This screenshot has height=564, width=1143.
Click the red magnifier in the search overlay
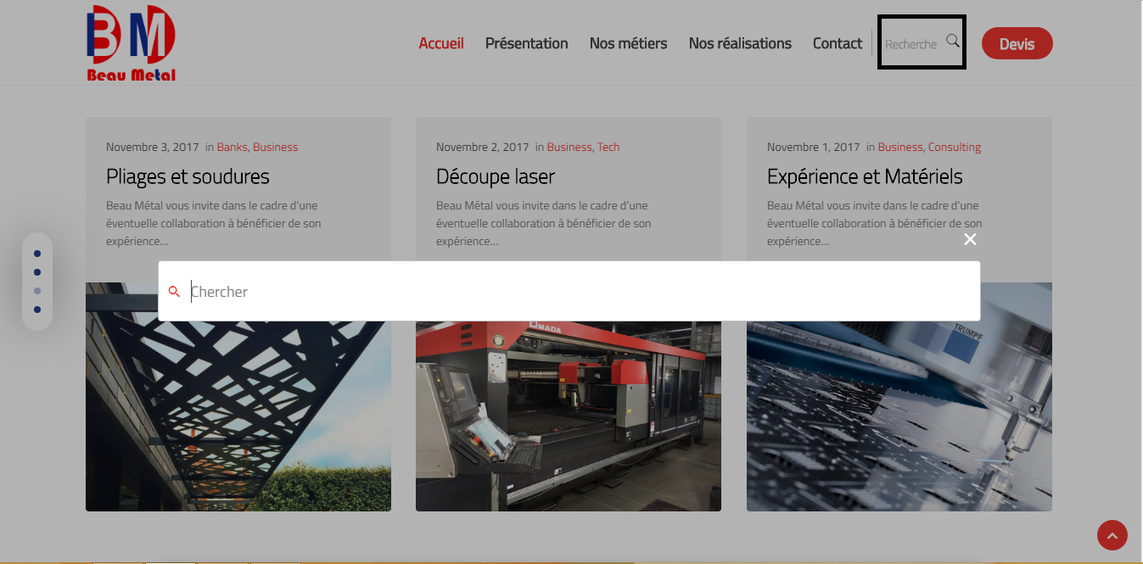click(x=174, y=291)
